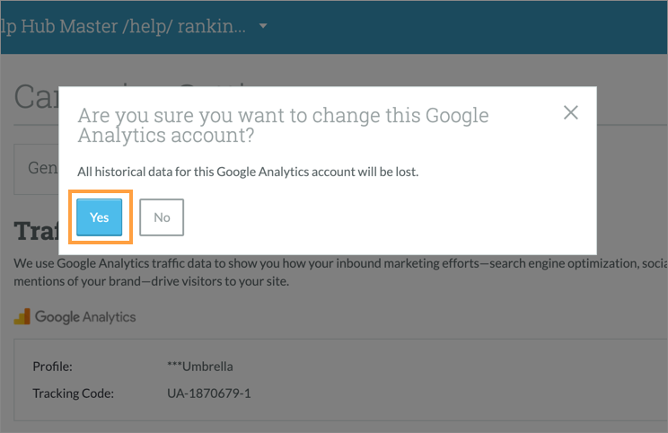668x433 pixels.
Task: Expand the campaign selector dropdown arrow
Action: pos(263,27)
